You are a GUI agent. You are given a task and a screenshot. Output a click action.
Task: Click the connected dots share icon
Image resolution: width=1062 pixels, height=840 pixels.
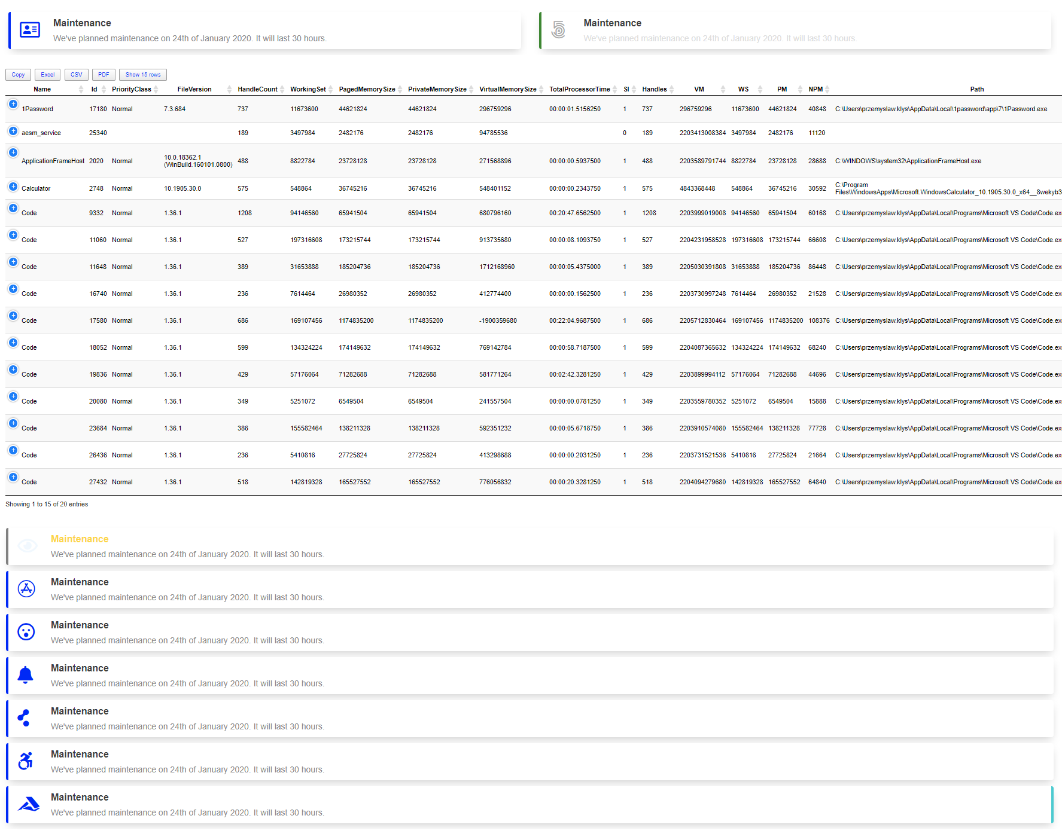click(x=24, y=718)
